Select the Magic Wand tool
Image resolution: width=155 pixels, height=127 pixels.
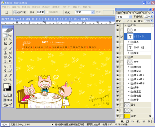pos(10,39)
